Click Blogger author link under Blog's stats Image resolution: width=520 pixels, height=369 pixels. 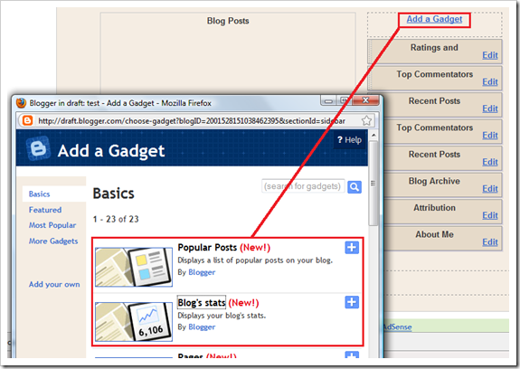pos(202,326)
